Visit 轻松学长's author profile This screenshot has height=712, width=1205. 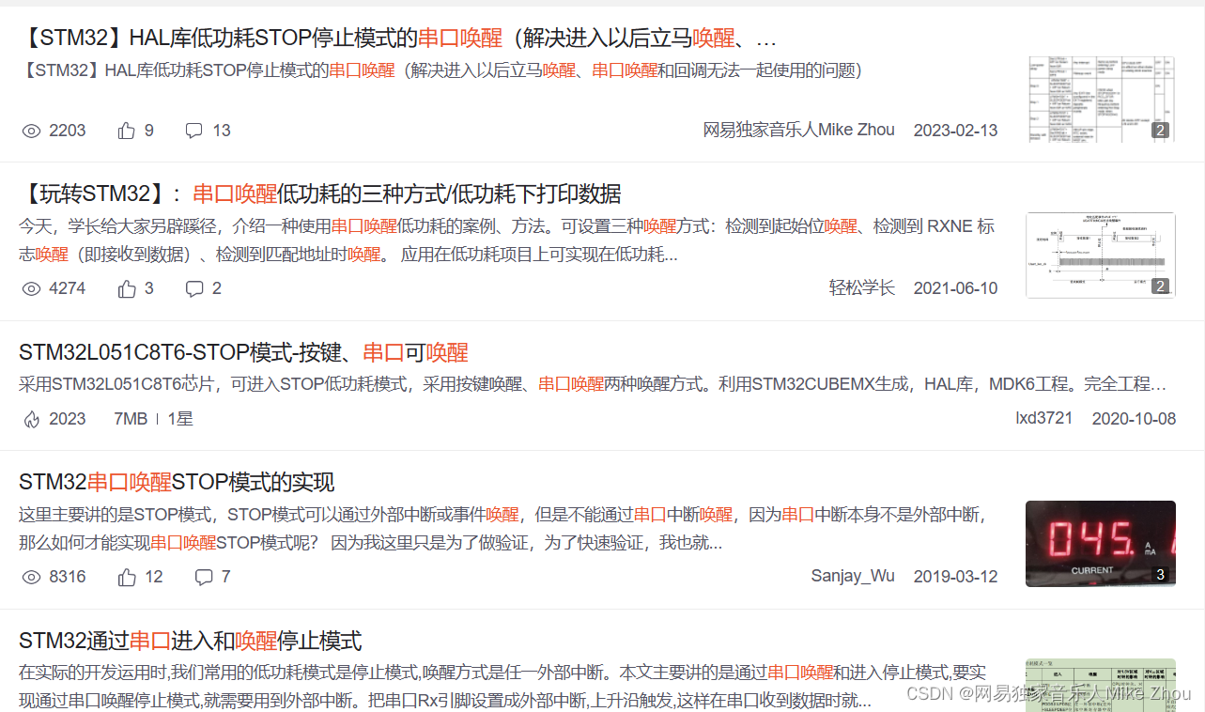(861, 288)
